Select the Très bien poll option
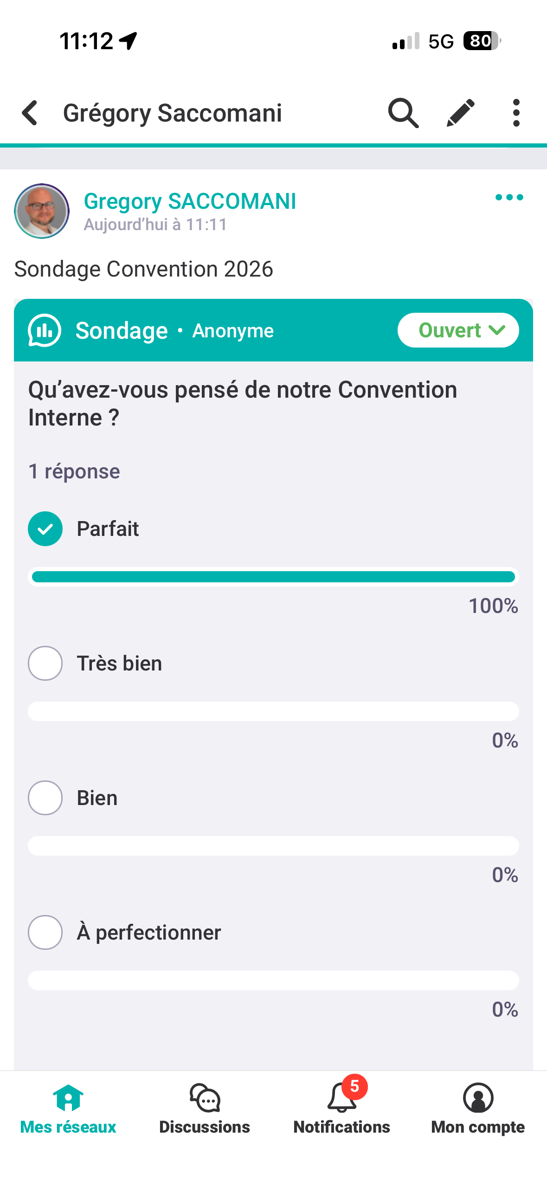The image size is (547, 1186). point(45,664)
